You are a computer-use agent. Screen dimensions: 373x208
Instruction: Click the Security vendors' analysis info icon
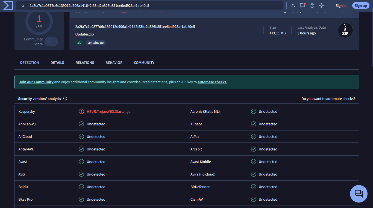click(65, 99)
